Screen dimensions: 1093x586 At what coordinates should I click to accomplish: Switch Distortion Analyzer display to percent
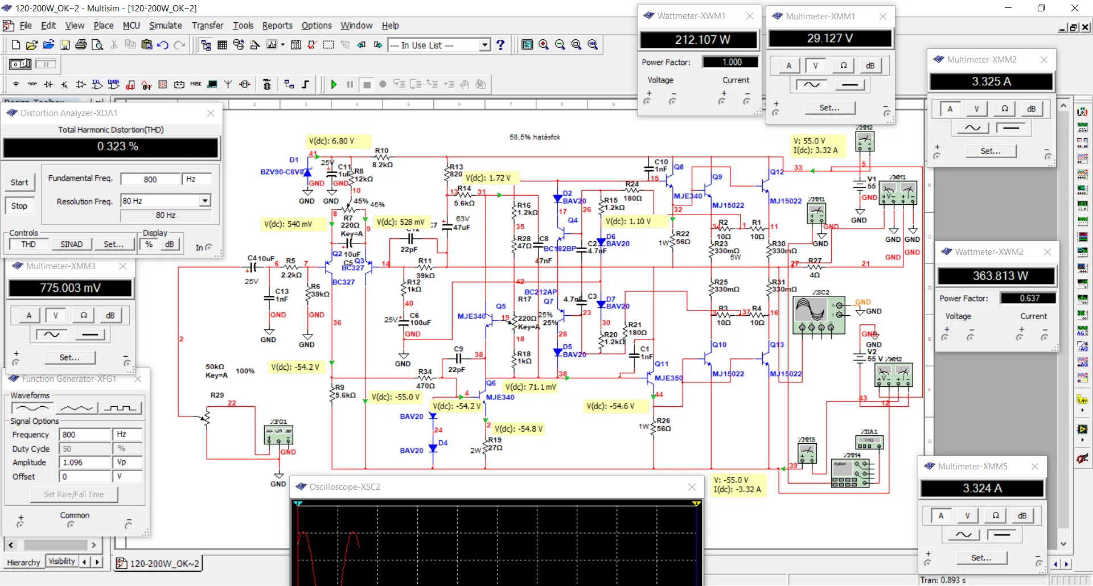pos(149,244)
